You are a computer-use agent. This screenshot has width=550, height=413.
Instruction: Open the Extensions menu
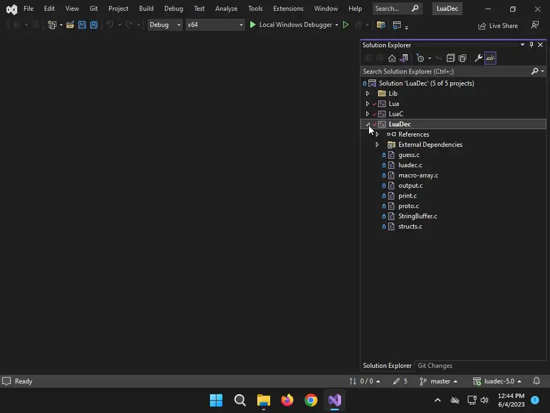288,9
